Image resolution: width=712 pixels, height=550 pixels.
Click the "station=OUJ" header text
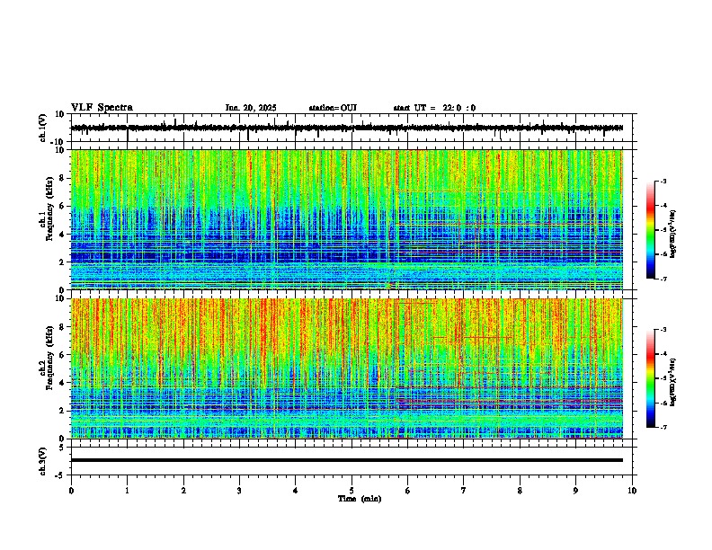333,108
